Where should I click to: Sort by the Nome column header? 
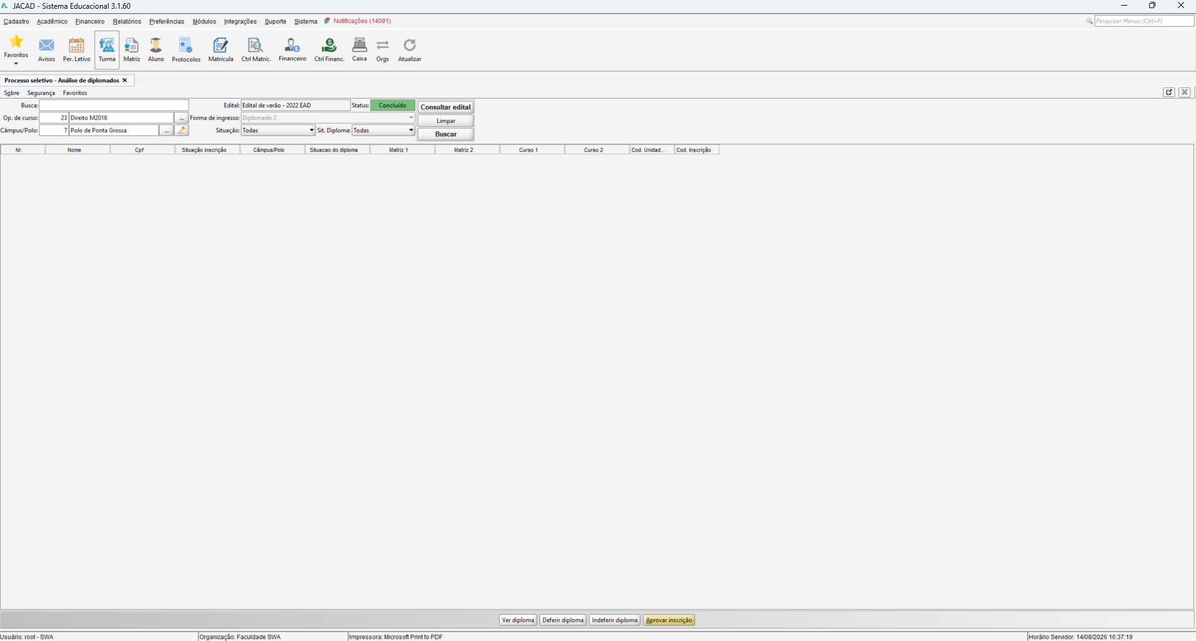click(78, 150)
